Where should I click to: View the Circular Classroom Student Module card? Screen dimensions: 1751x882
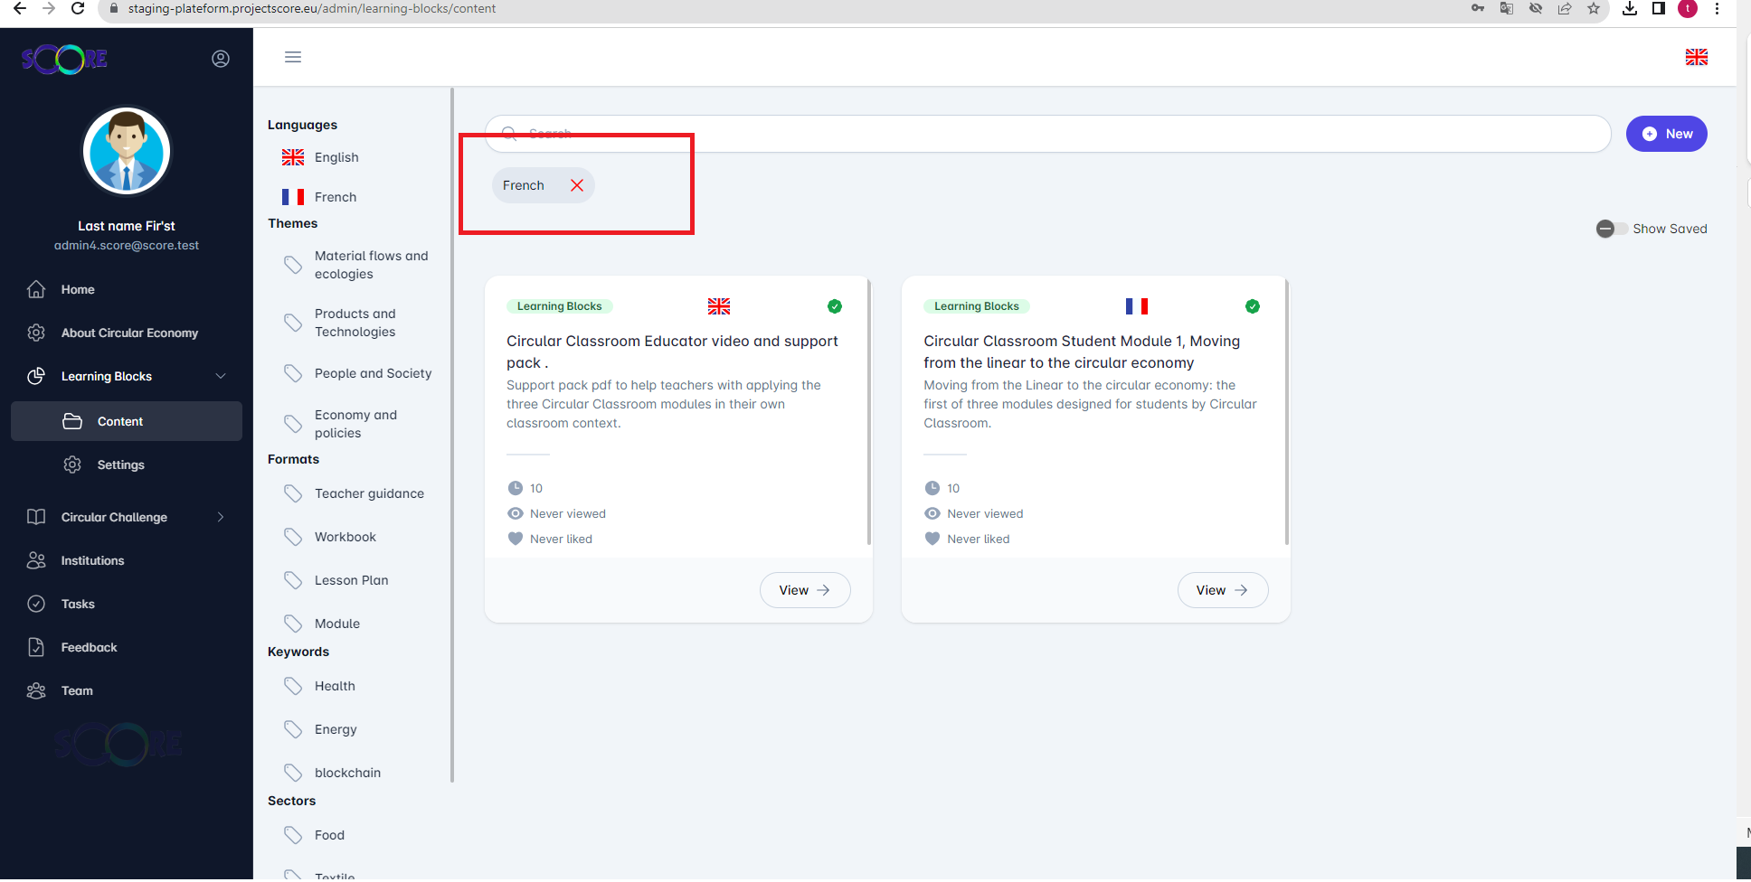[x=1222, y=590]
